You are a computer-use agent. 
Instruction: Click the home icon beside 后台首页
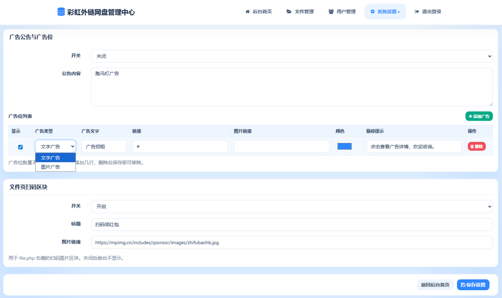coord(248,12)
